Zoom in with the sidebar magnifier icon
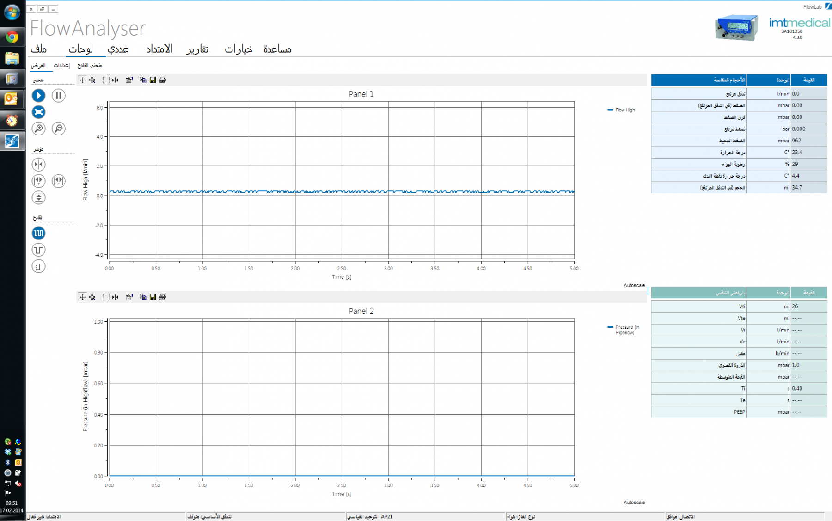This screenshot has height=521, width=832. (38, 129)
